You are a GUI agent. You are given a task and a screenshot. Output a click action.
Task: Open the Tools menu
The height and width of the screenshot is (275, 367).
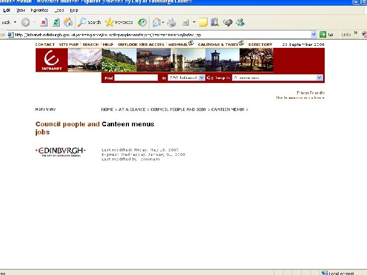pos(59,10)
